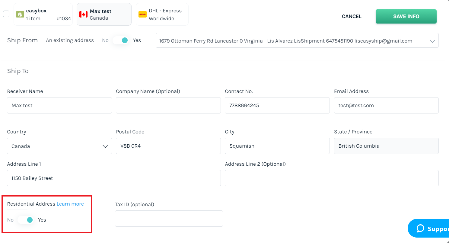449x243 pixels.
Task: Click inside the Tax ID optional field
Action: pos(169,218)
